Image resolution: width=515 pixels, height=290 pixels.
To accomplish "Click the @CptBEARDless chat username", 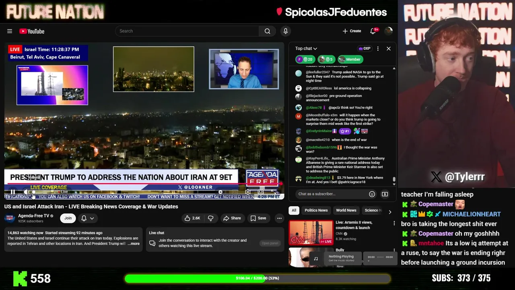I will 319,88.
